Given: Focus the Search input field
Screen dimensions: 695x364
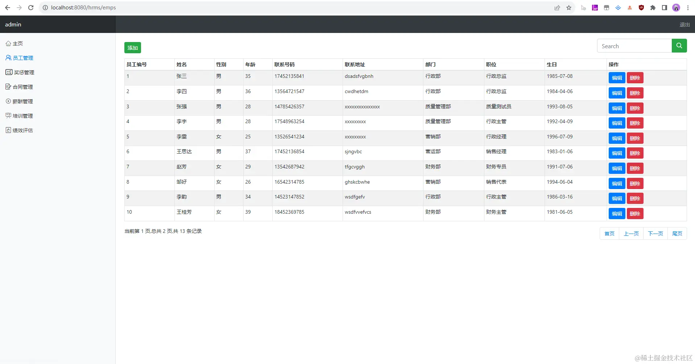Looking at the screenshot, I should 634,46.
